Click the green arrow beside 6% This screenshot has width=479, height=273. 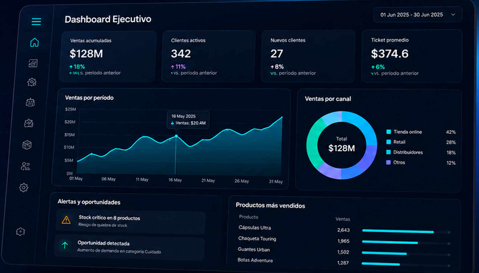coord(373,67)
